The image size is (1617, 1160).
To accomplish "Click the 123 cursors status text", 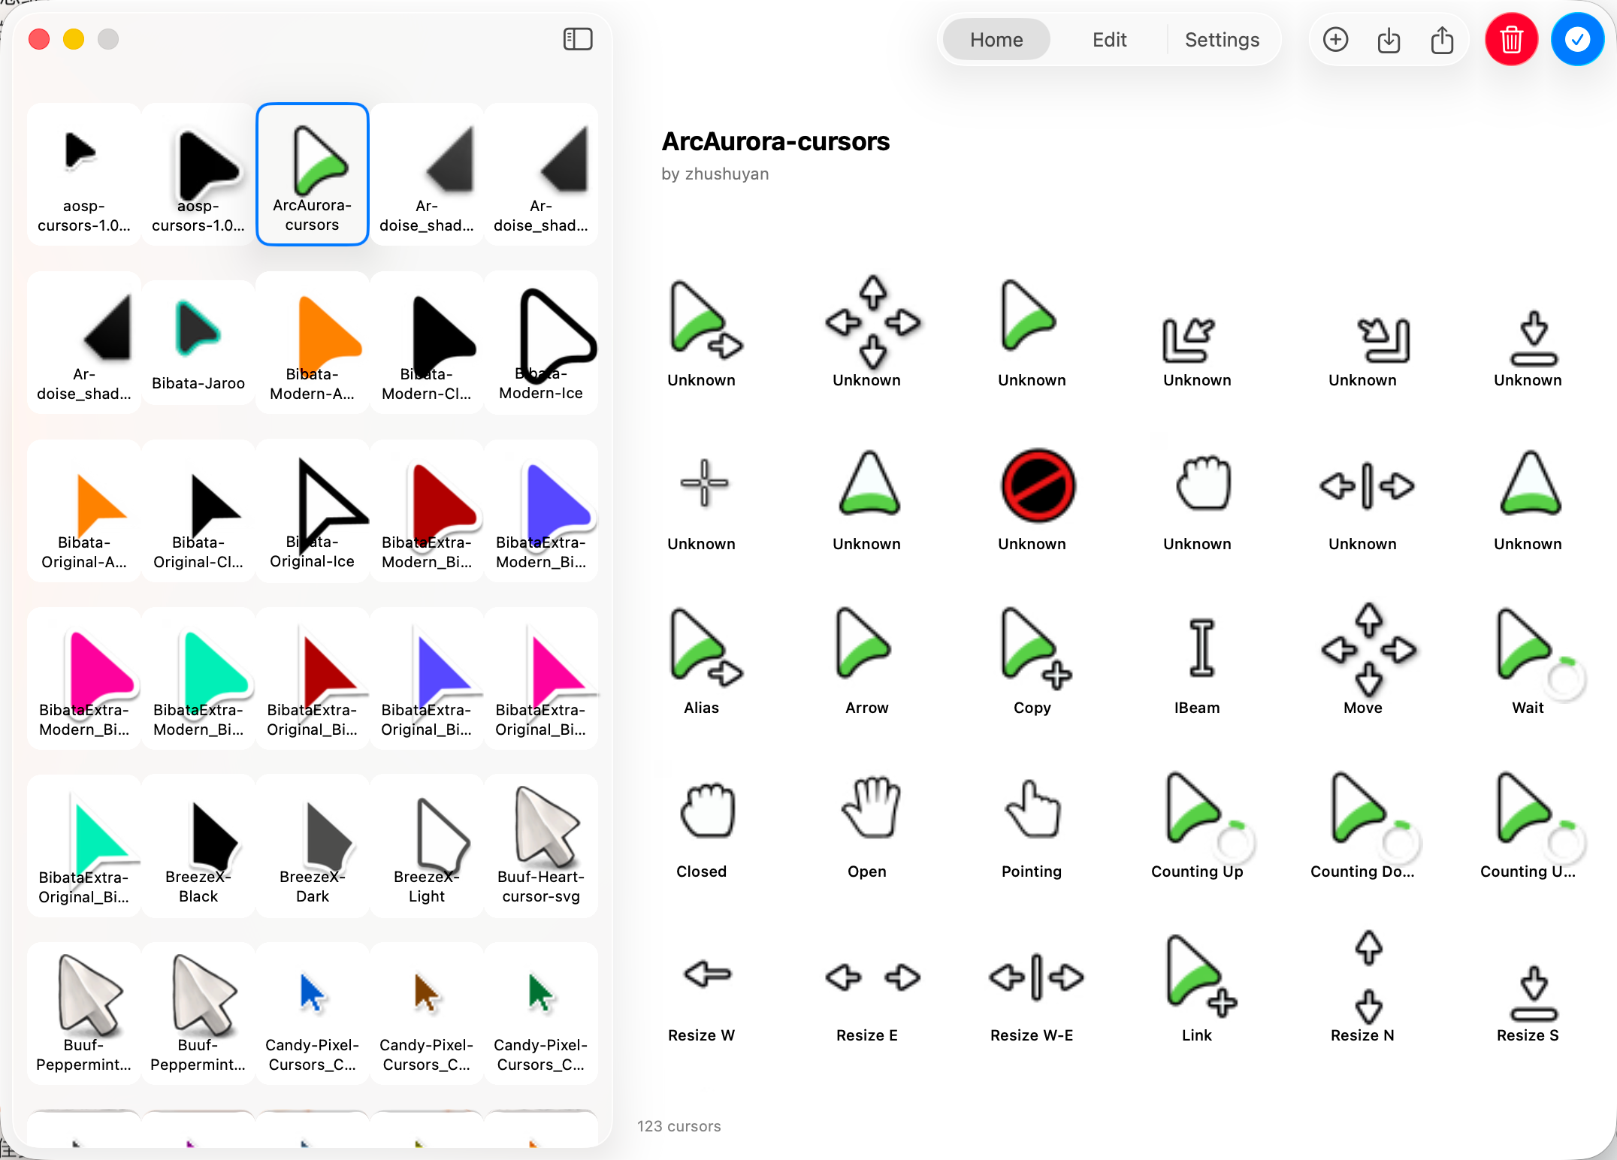I will point(679,1125).
